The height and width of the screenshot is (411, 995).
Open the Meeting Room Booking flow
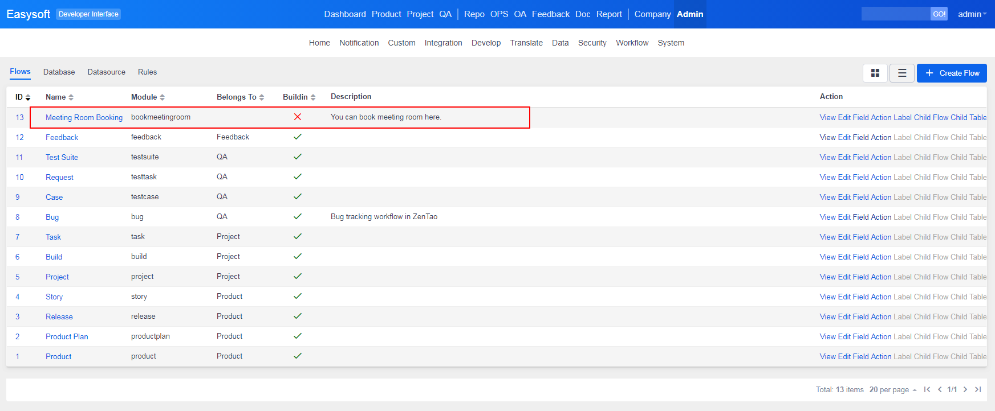(84, 117)
